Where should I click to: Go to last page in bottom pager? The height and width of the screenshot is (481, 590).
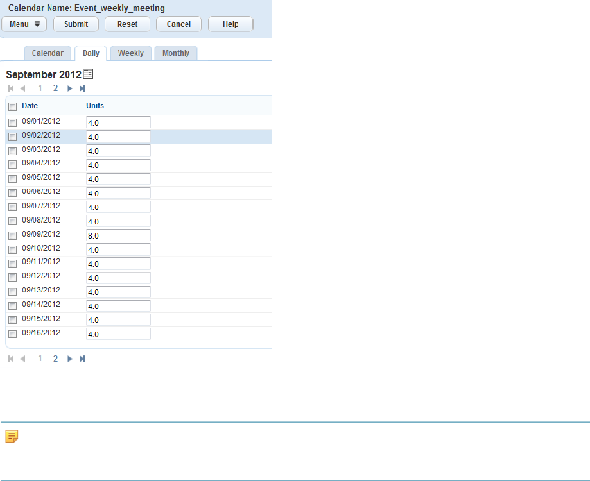click(x=82, y=359)
